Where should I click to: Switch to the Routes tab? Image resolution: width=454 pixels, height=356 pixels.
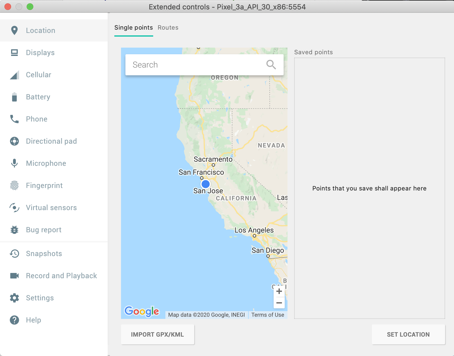(x=168, y=28)
